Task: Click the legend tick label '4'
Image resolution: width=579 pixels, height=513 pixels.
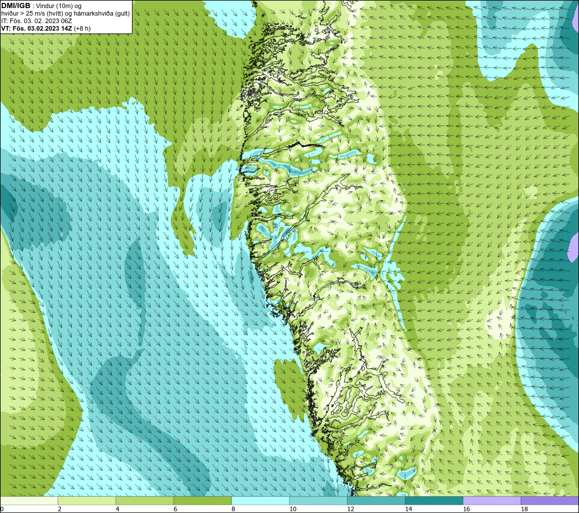Action: [118, 510]
